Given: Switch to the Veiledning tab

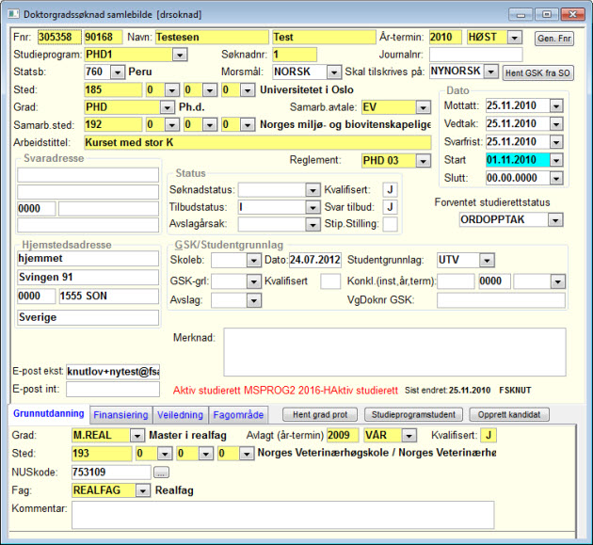Looking at the screenshot, I should pyautogui.click(x=180, y=415).
